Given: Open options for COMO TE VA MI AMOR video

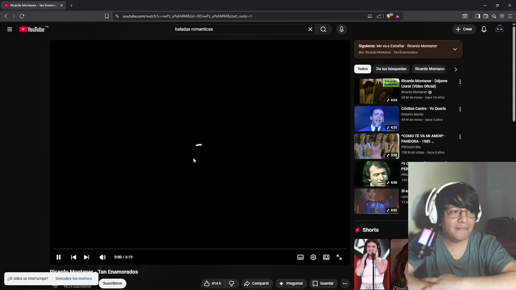Looking at the screenshot, I should click(460, 137).
